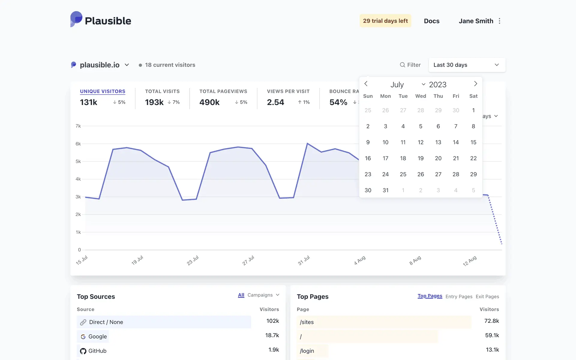Viewport: 576px width, 360px height.
Task: Open the plausible.io site switcher dropdown
Action: (100, 65)
